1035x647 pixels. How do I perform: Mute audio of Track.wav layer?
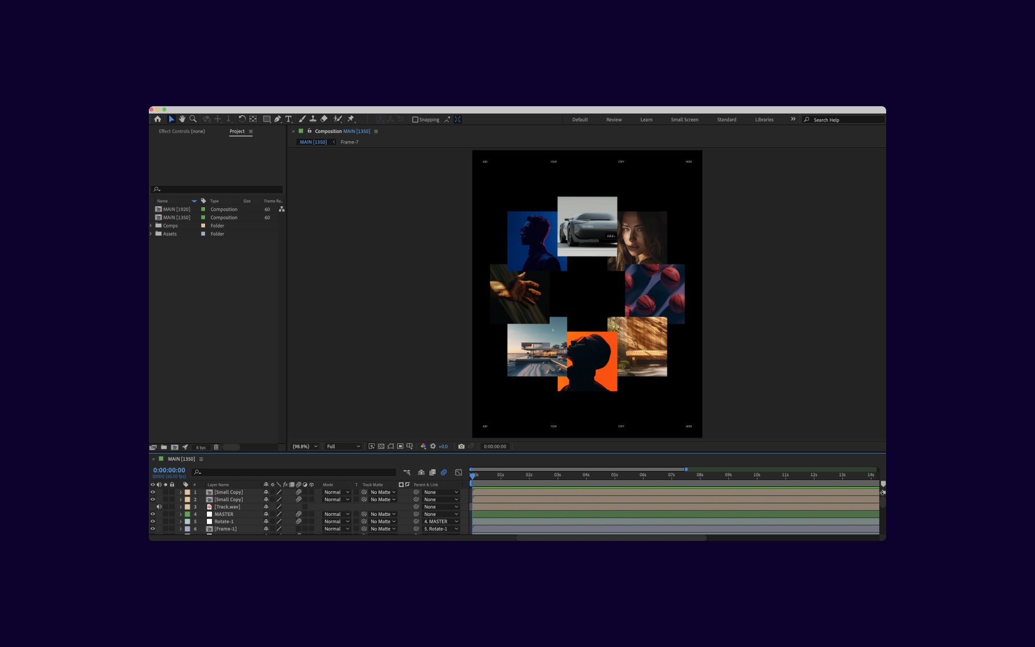pyautogui.click(x=159, y=507)
